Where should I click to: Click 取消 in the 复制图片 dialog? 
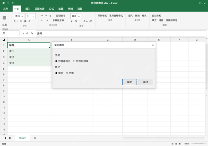tap(146, 82)
